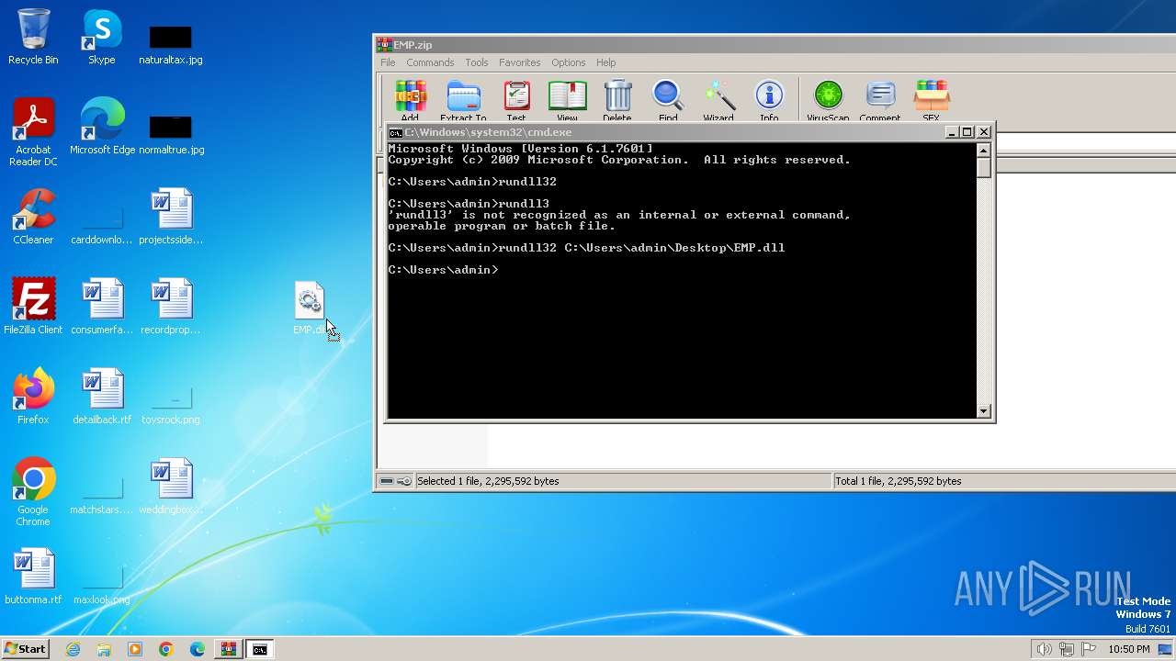Select the matchstars desktop file
The image size is (1176, 661).
click(102, 496)
